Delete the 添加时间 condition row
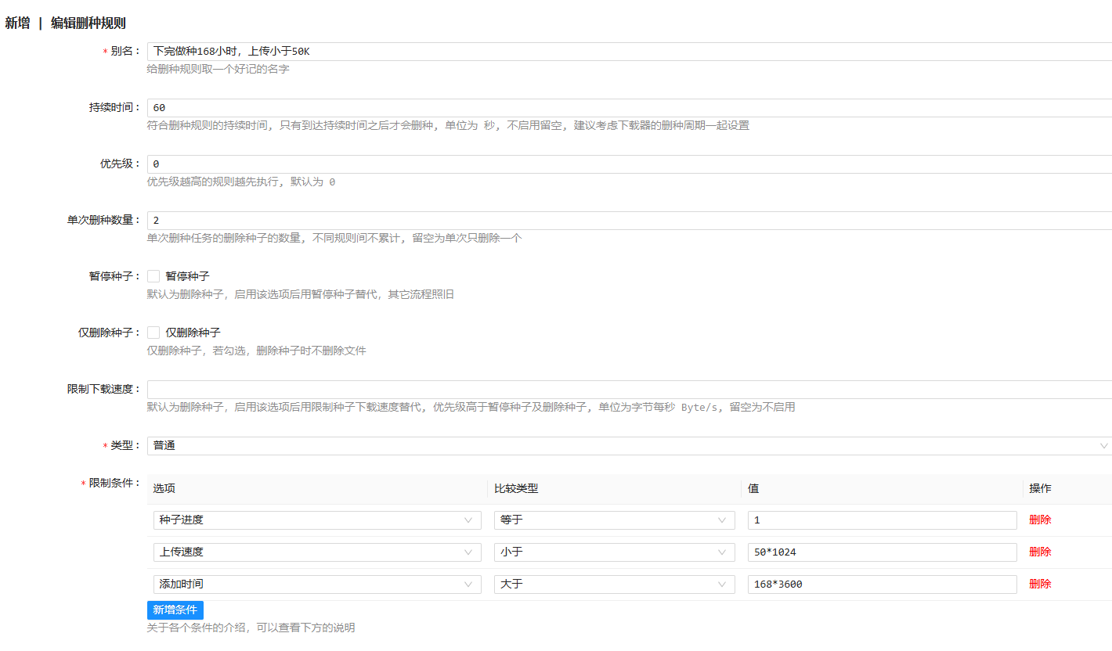 (1040, 584)
